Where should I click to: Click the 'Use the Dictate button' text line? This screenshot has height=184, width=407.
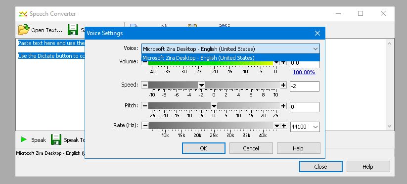(51, 56)
